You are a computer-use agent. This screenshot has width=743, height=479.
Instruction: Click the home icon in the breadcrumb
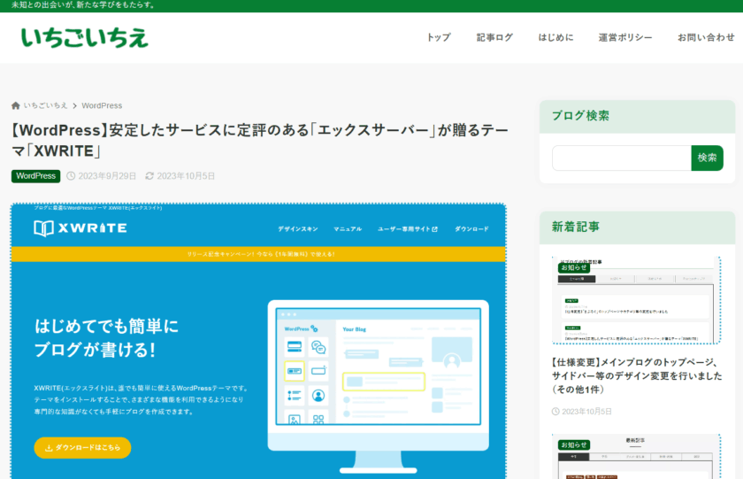coord(16,105)
